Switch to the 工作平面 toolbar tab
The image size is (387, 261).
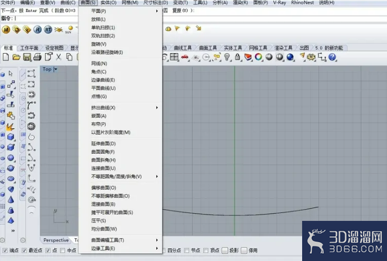click(29, 48)
